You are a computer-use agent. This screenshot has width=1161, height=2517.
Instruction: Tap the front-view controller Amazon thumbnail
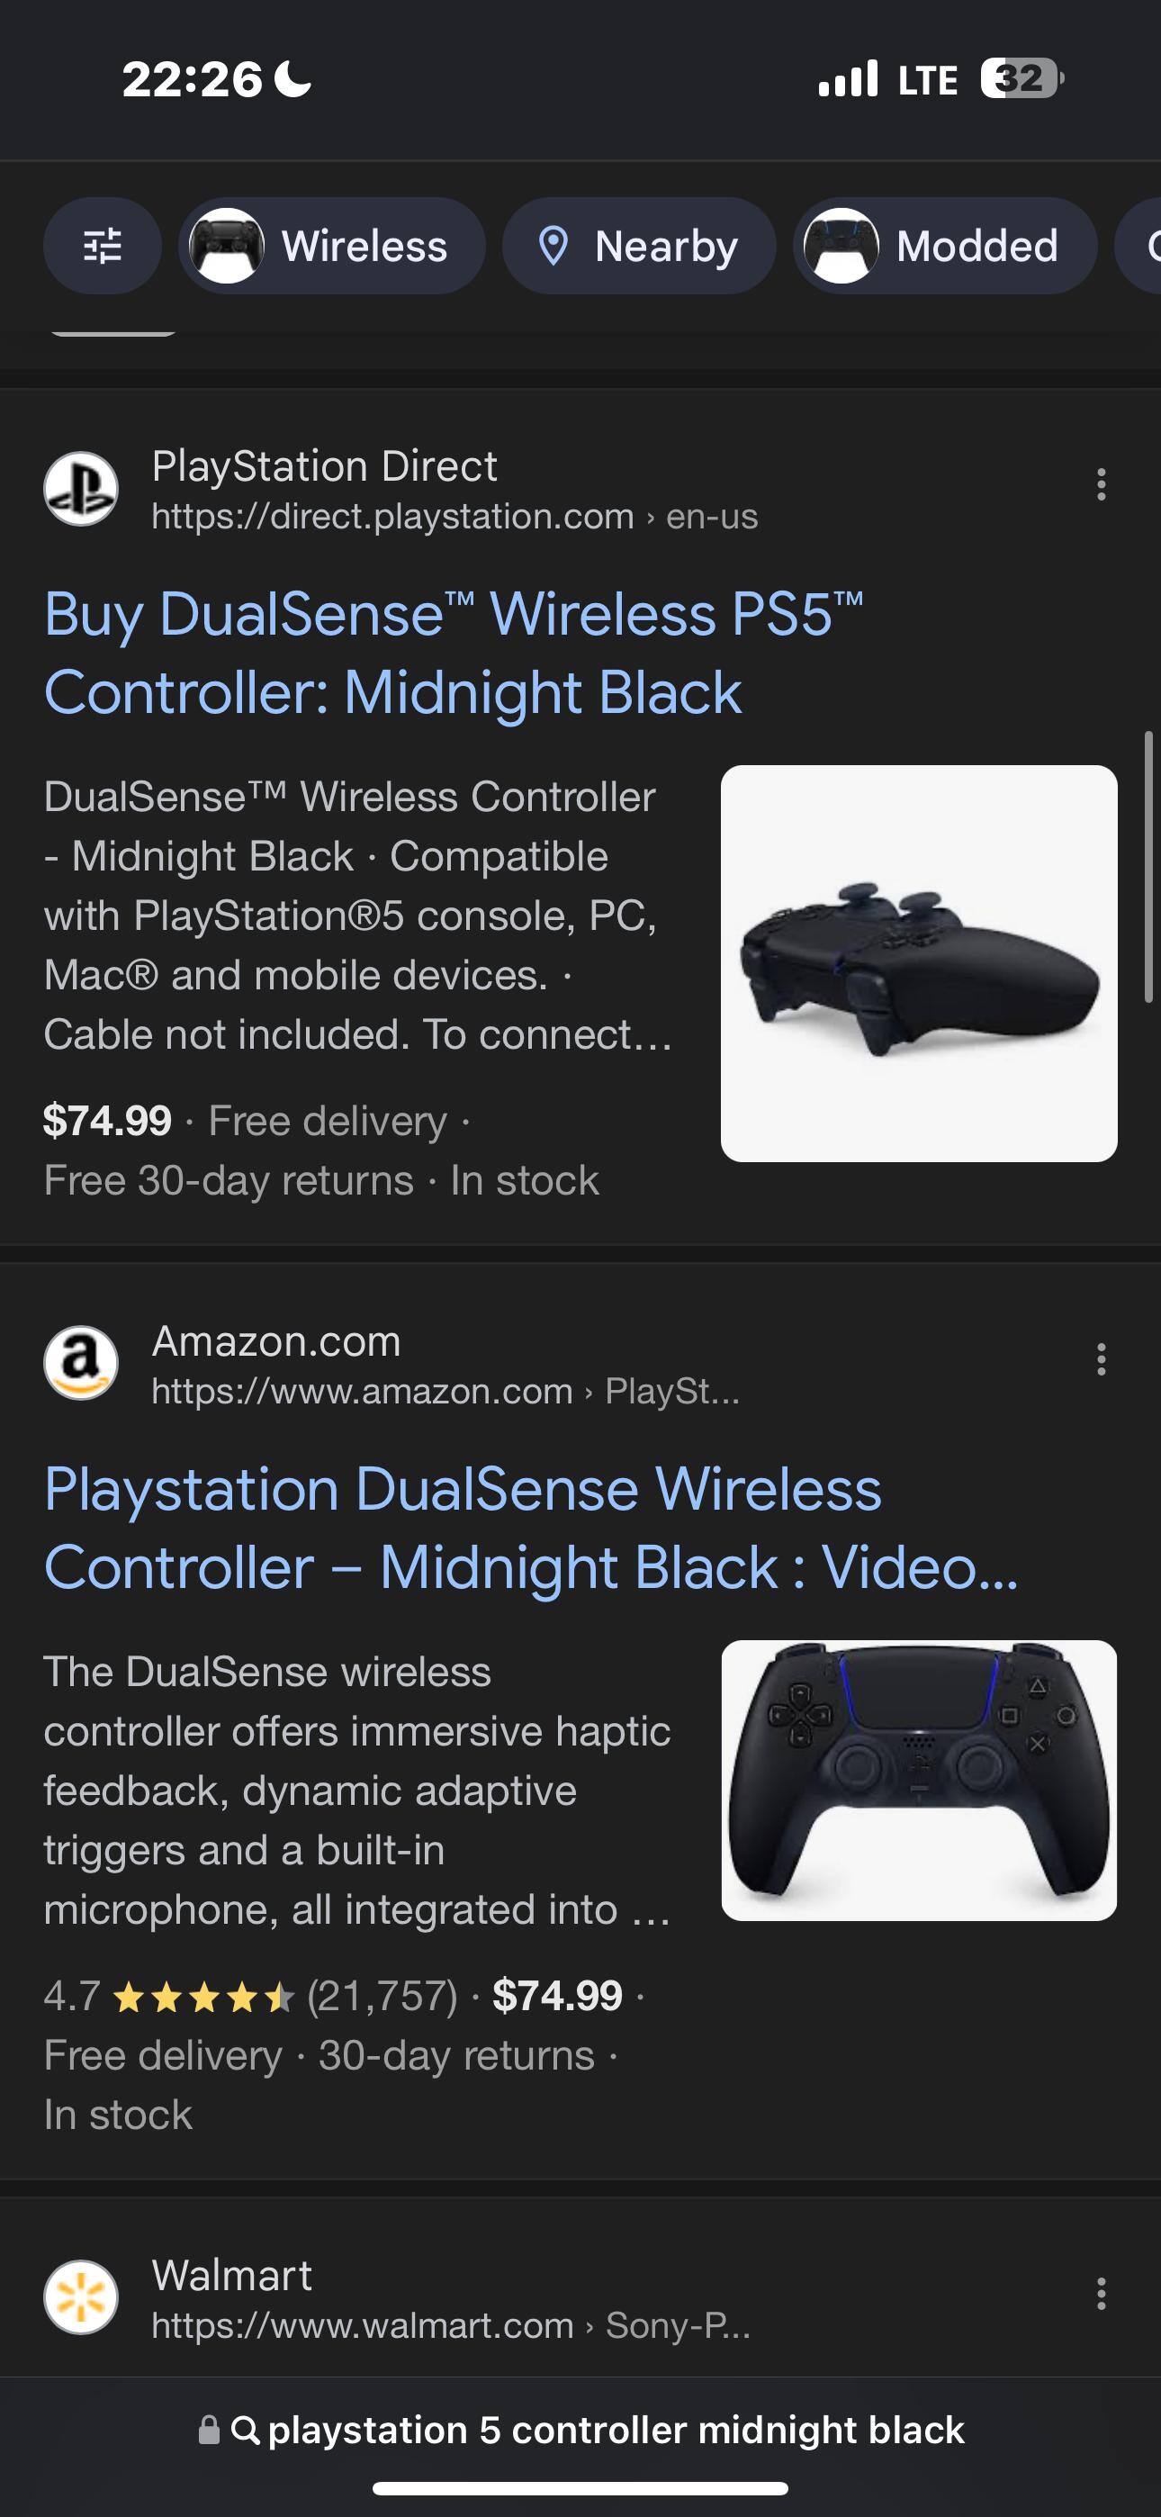(x=919, y=1781)
